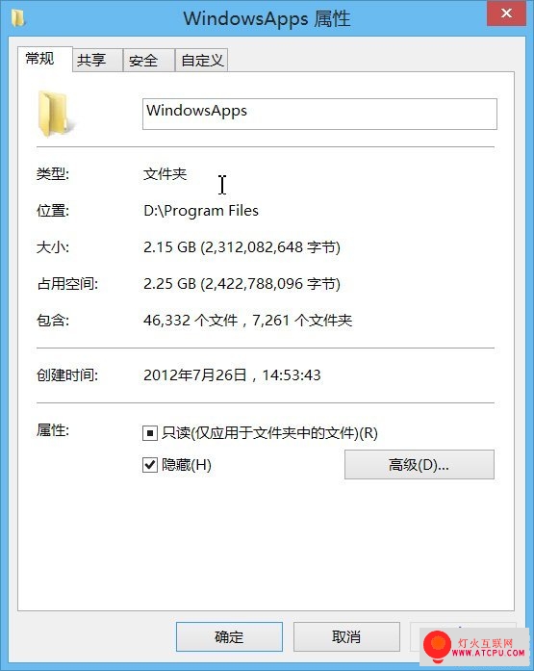The width and height of the screenshot is (534, 671).
Task: Select the 自定义 (Customize) tab
Action: coord(201,60)
